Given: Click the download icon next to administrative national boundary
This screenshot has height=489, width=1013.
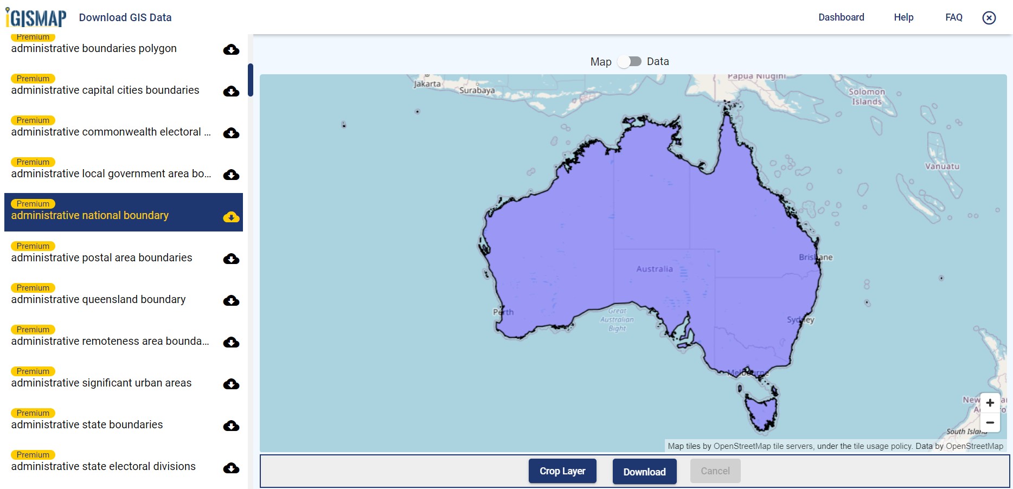Looking at the screenshot, I should click(x=231, y=217).
